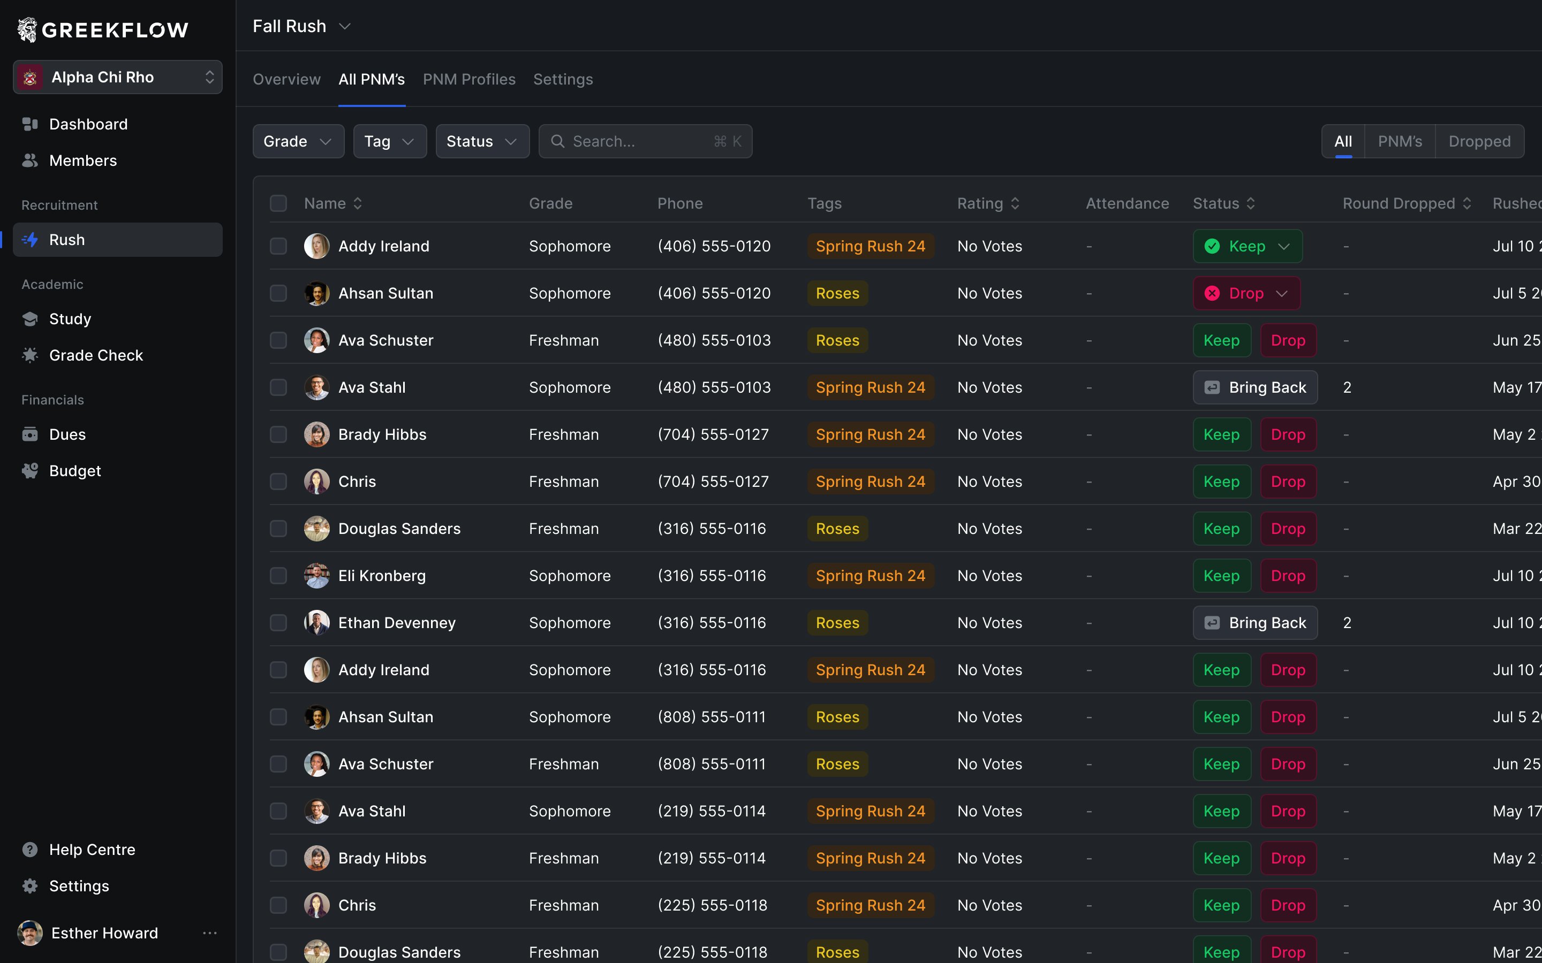The height and width of the screenshot is (963, 1542).
Task: Click Bring Back for Ava Stahl
Action: [x=1254, y=387]
